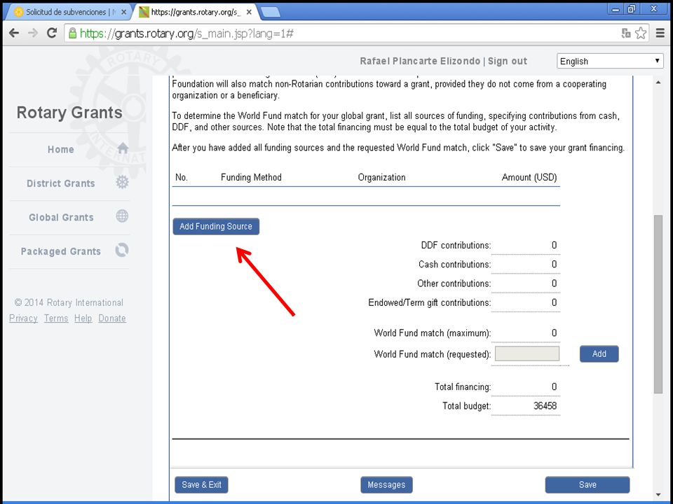Screen dimensions: 673x504
Task: Click the browser address bar URL
Action: (186, 34)
